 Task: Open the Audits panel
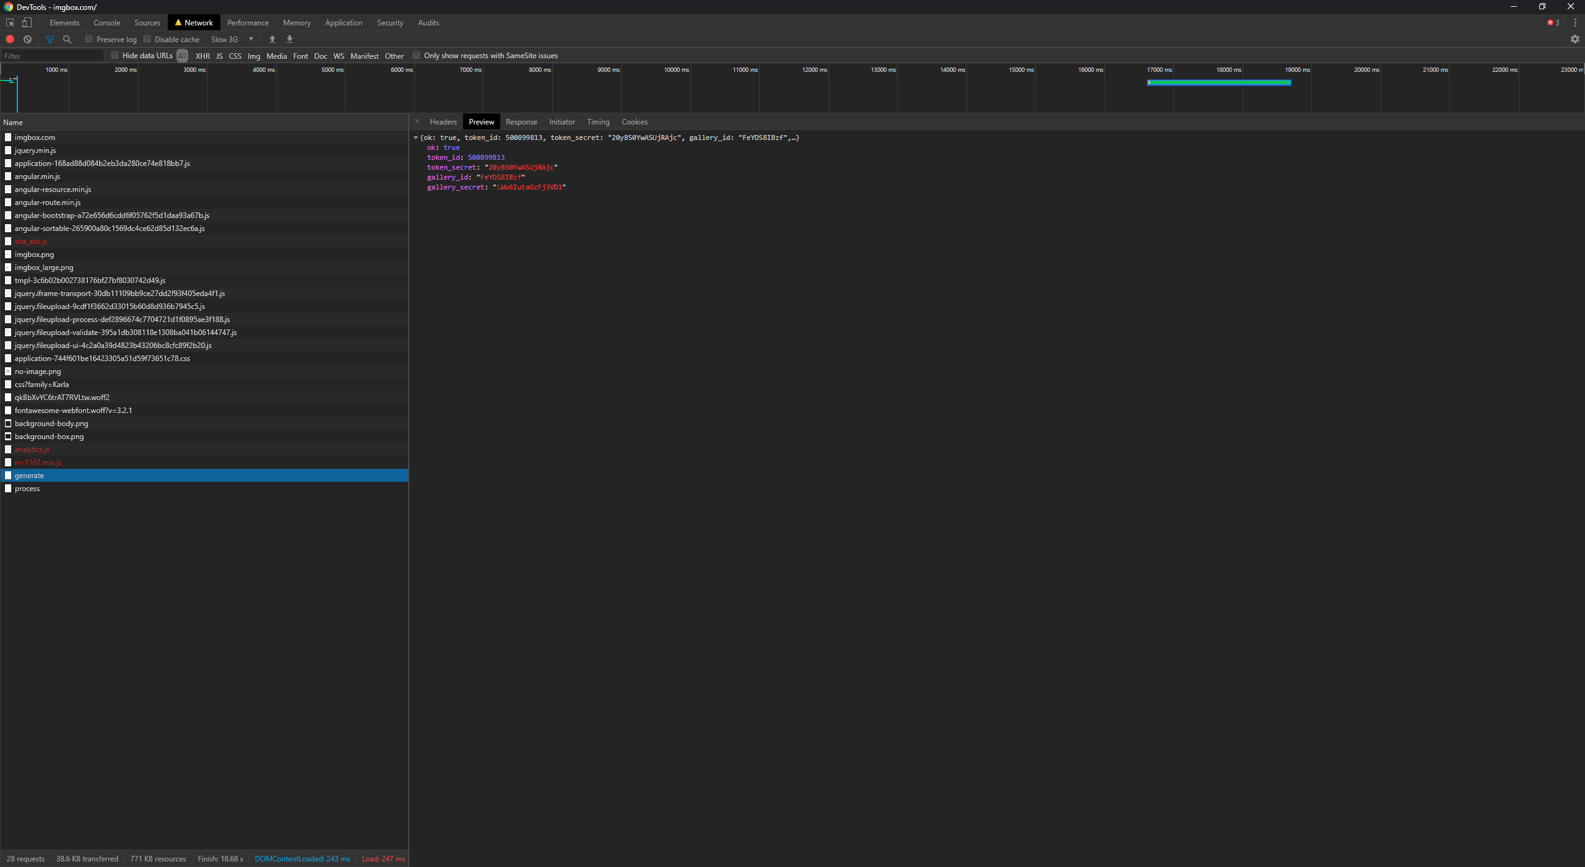pos(428,23)
